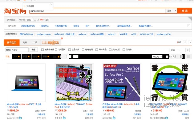194x120 pixels.
Task: Click the search box containing surface pro 2
Action: point(98,11)
